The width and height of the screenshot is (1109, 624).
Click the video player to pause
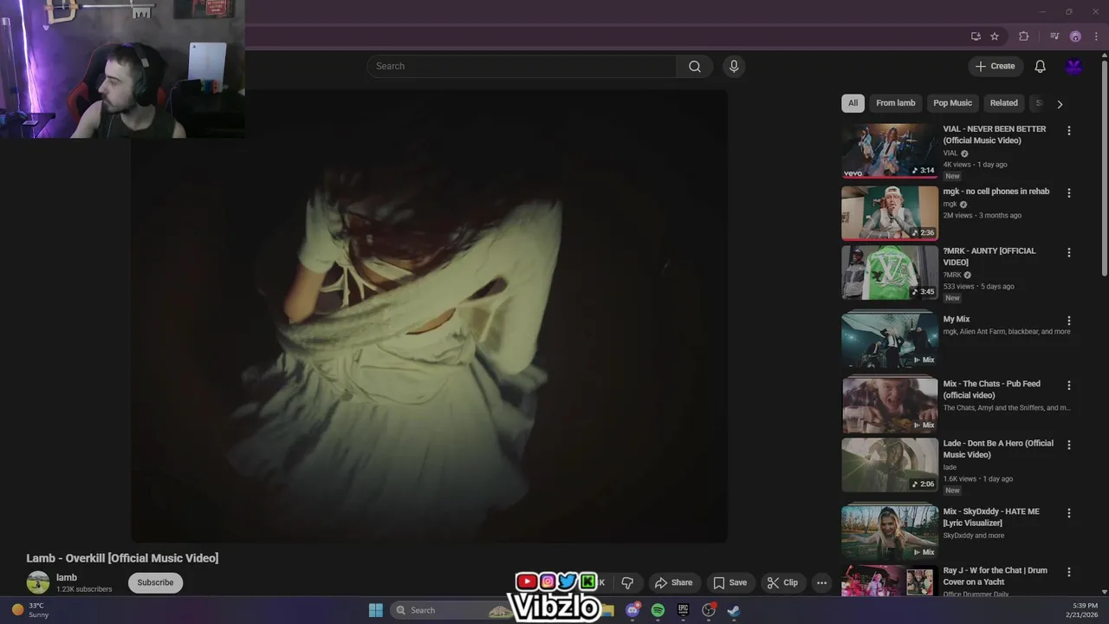click(429, 316)
